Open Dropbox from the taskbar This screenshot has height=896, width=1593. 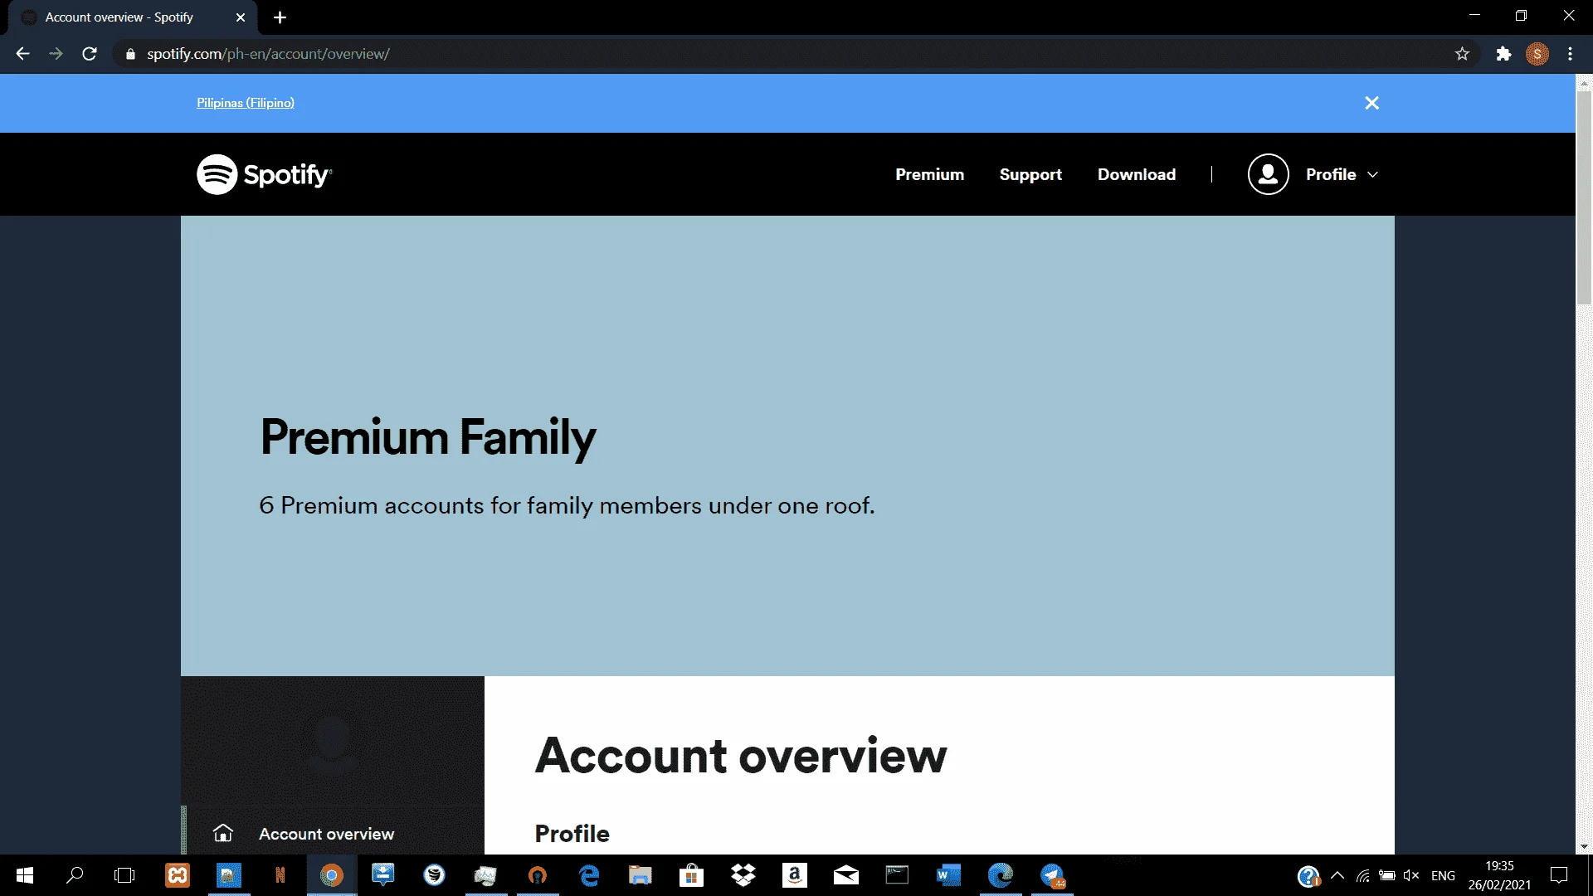[743, 875]
